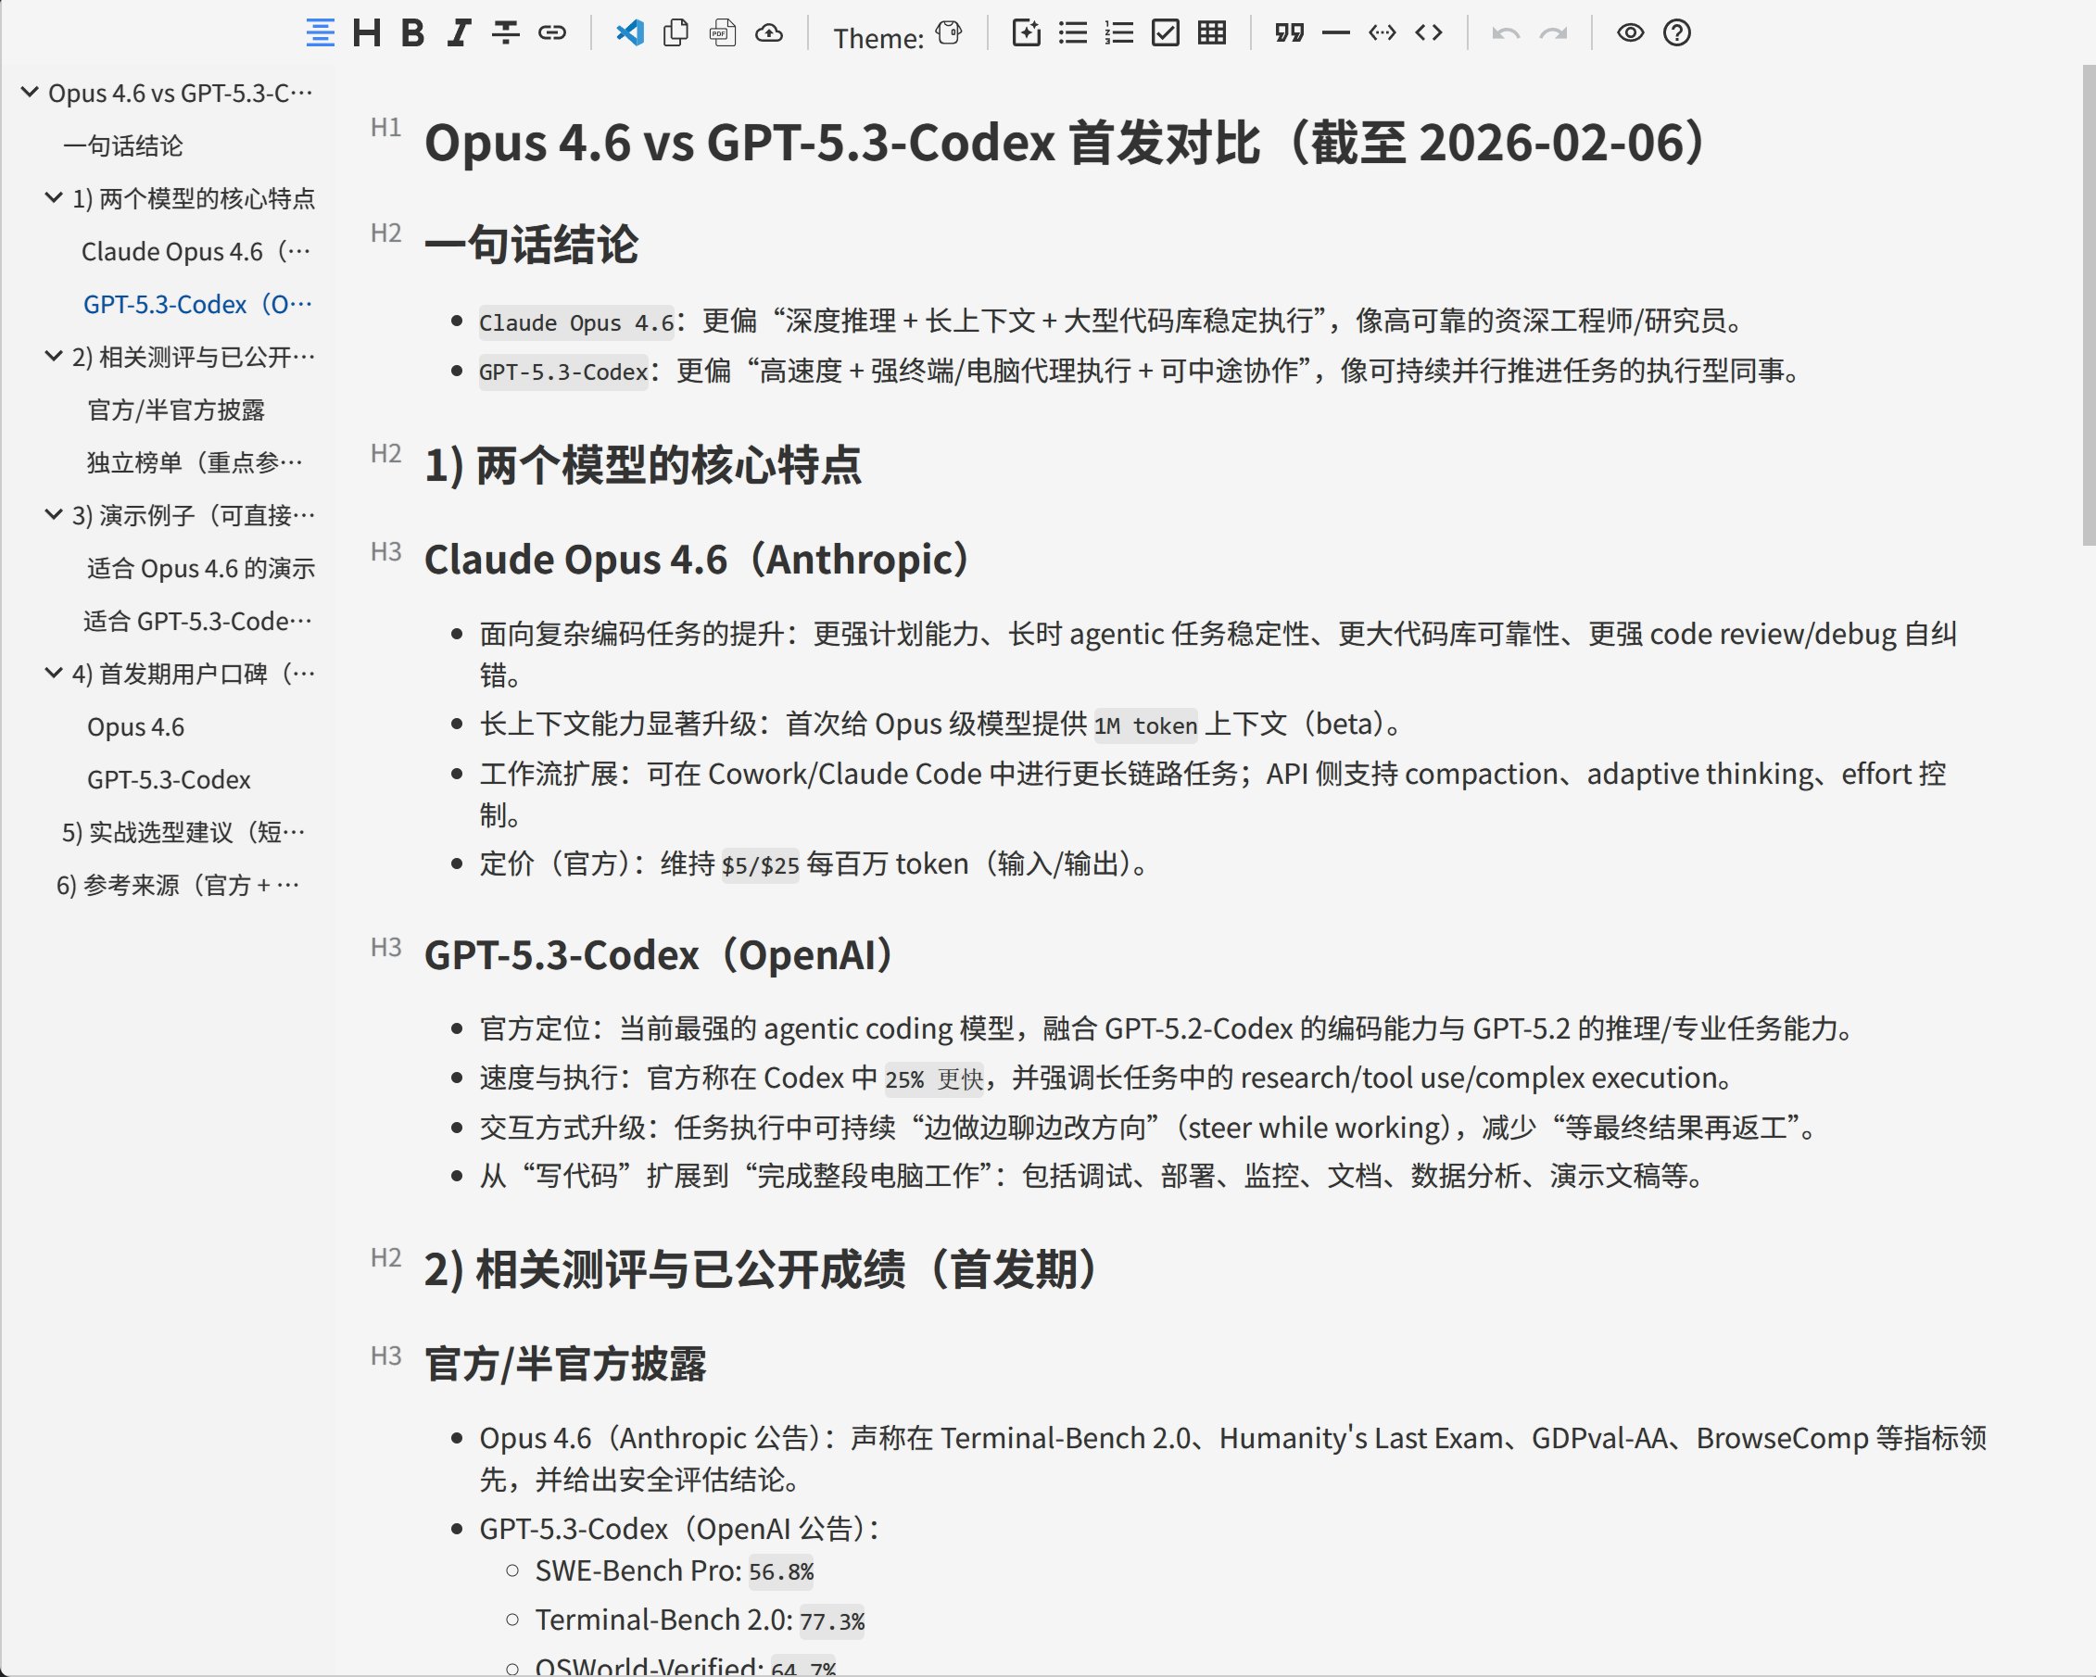The image size is (2096, 1677).
Task: Export document as PDF
Action: (x=723, y=33)
